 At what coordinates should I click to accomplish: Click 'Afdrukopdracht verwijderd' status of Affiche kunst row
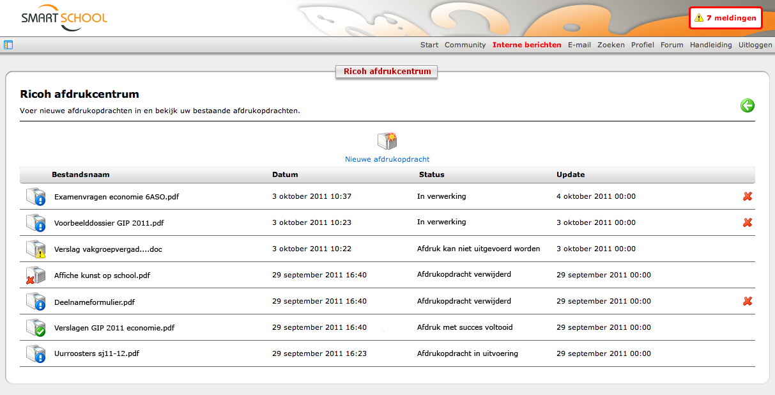pos(464,275)
